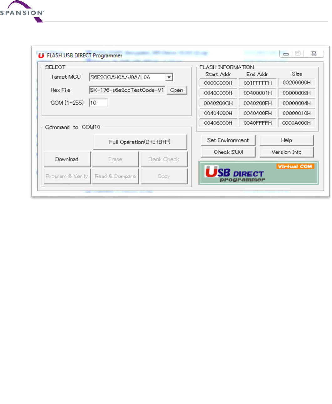Click the USB DIRECT programmer banner

pos(258,173)
